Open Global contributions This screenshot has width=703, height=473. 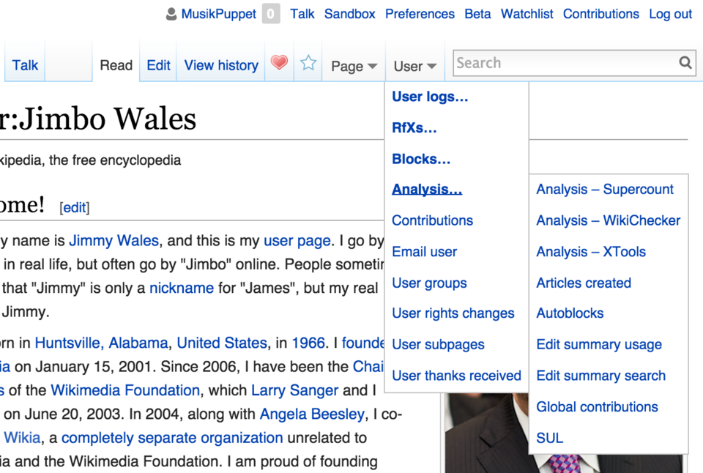598,407
